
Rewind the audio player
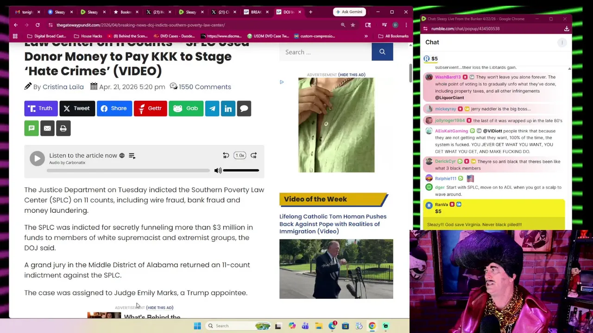point(226,155)
